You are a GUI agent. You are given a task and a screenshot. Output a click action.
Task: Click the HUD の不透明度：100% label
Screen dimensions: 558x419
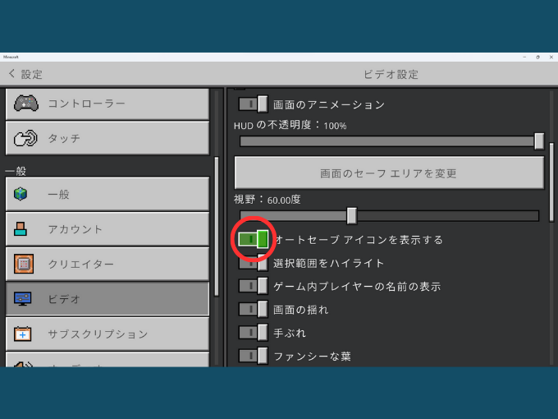290,125
